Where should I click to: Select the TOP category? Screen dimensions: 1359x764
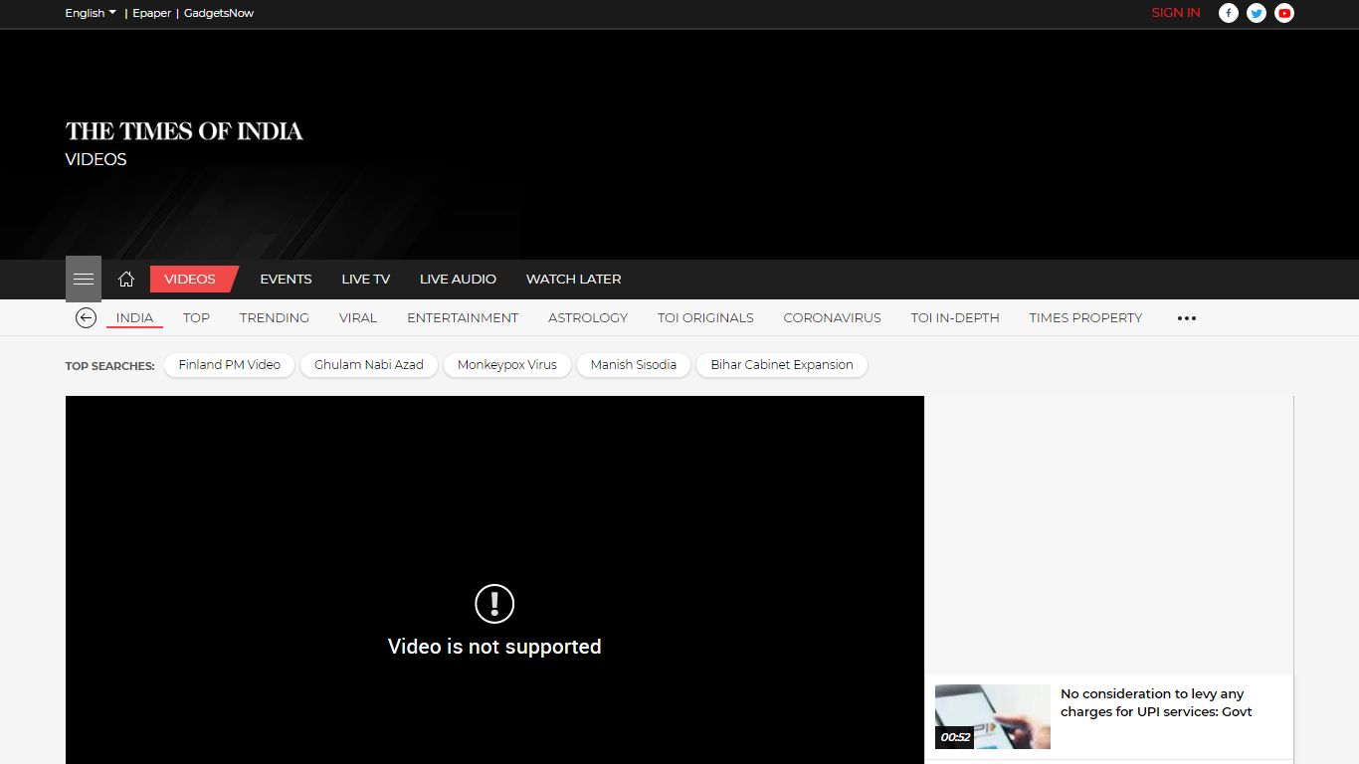coord(196,318)
